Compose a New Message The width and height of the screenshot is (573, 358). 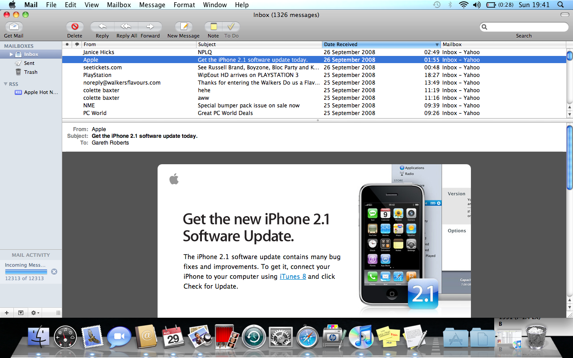184,27
